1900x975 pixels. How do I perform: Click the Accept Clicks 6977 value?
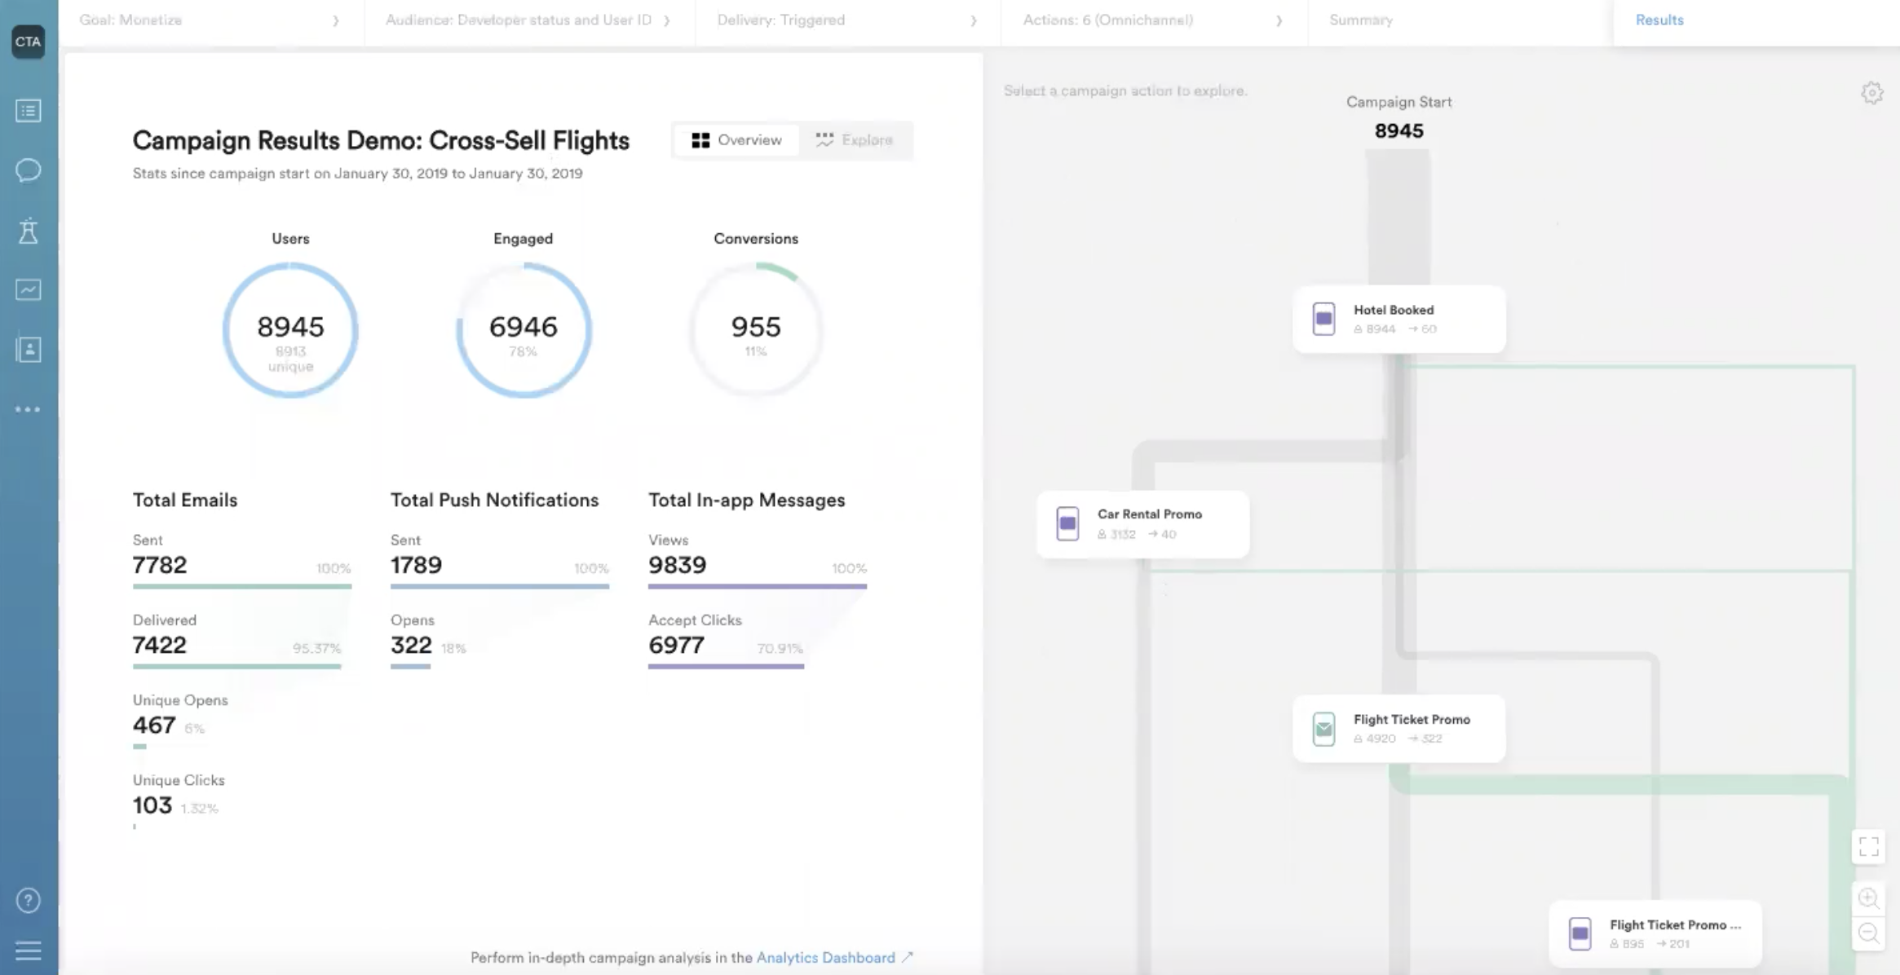pyautogui.click(x=676, y=645)
